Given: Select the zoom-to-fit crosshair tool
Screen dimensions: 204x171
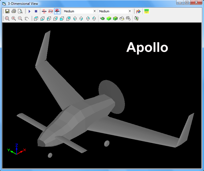Looking at the screenshot, I should [7, 19].
